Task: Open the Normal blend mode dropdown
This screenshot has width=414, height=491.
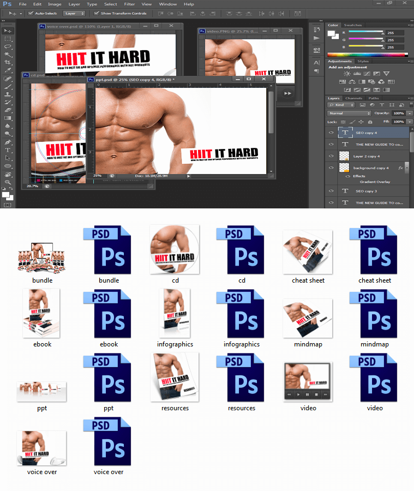Action: point(349,113)
